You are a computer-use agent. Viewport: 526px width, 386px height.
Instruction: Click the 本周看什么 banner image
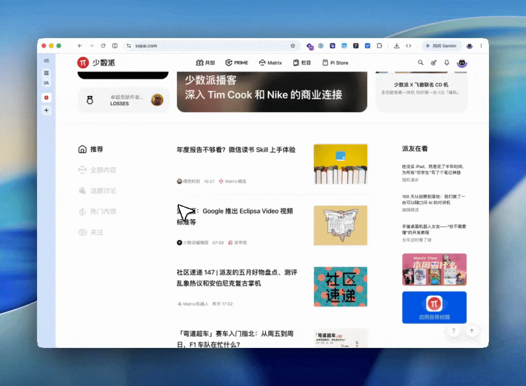434,269
